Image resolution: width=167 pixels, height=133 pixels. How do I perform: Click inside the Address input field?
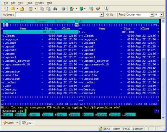click(57, 15)
